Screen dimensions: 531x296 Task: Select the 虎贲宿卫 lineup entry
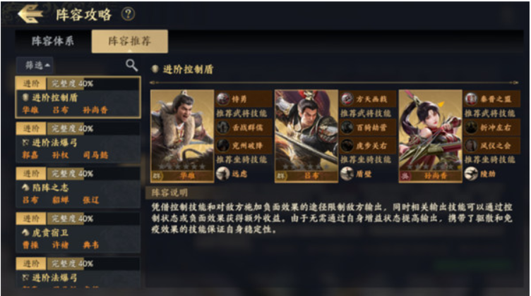(x=78, y=232)
